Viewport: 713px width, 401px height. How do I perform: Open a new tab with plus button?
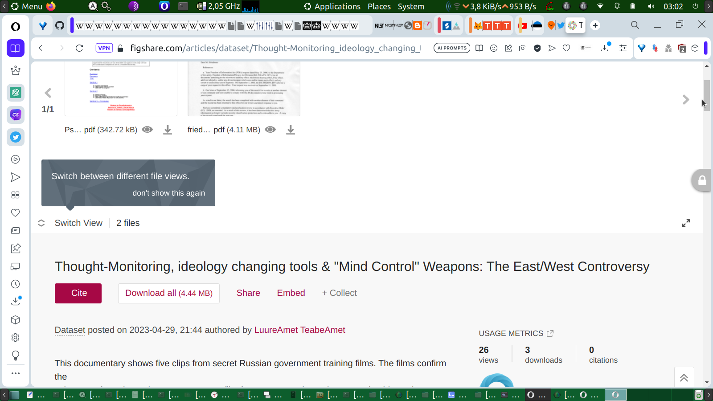[x=595, y=25]
